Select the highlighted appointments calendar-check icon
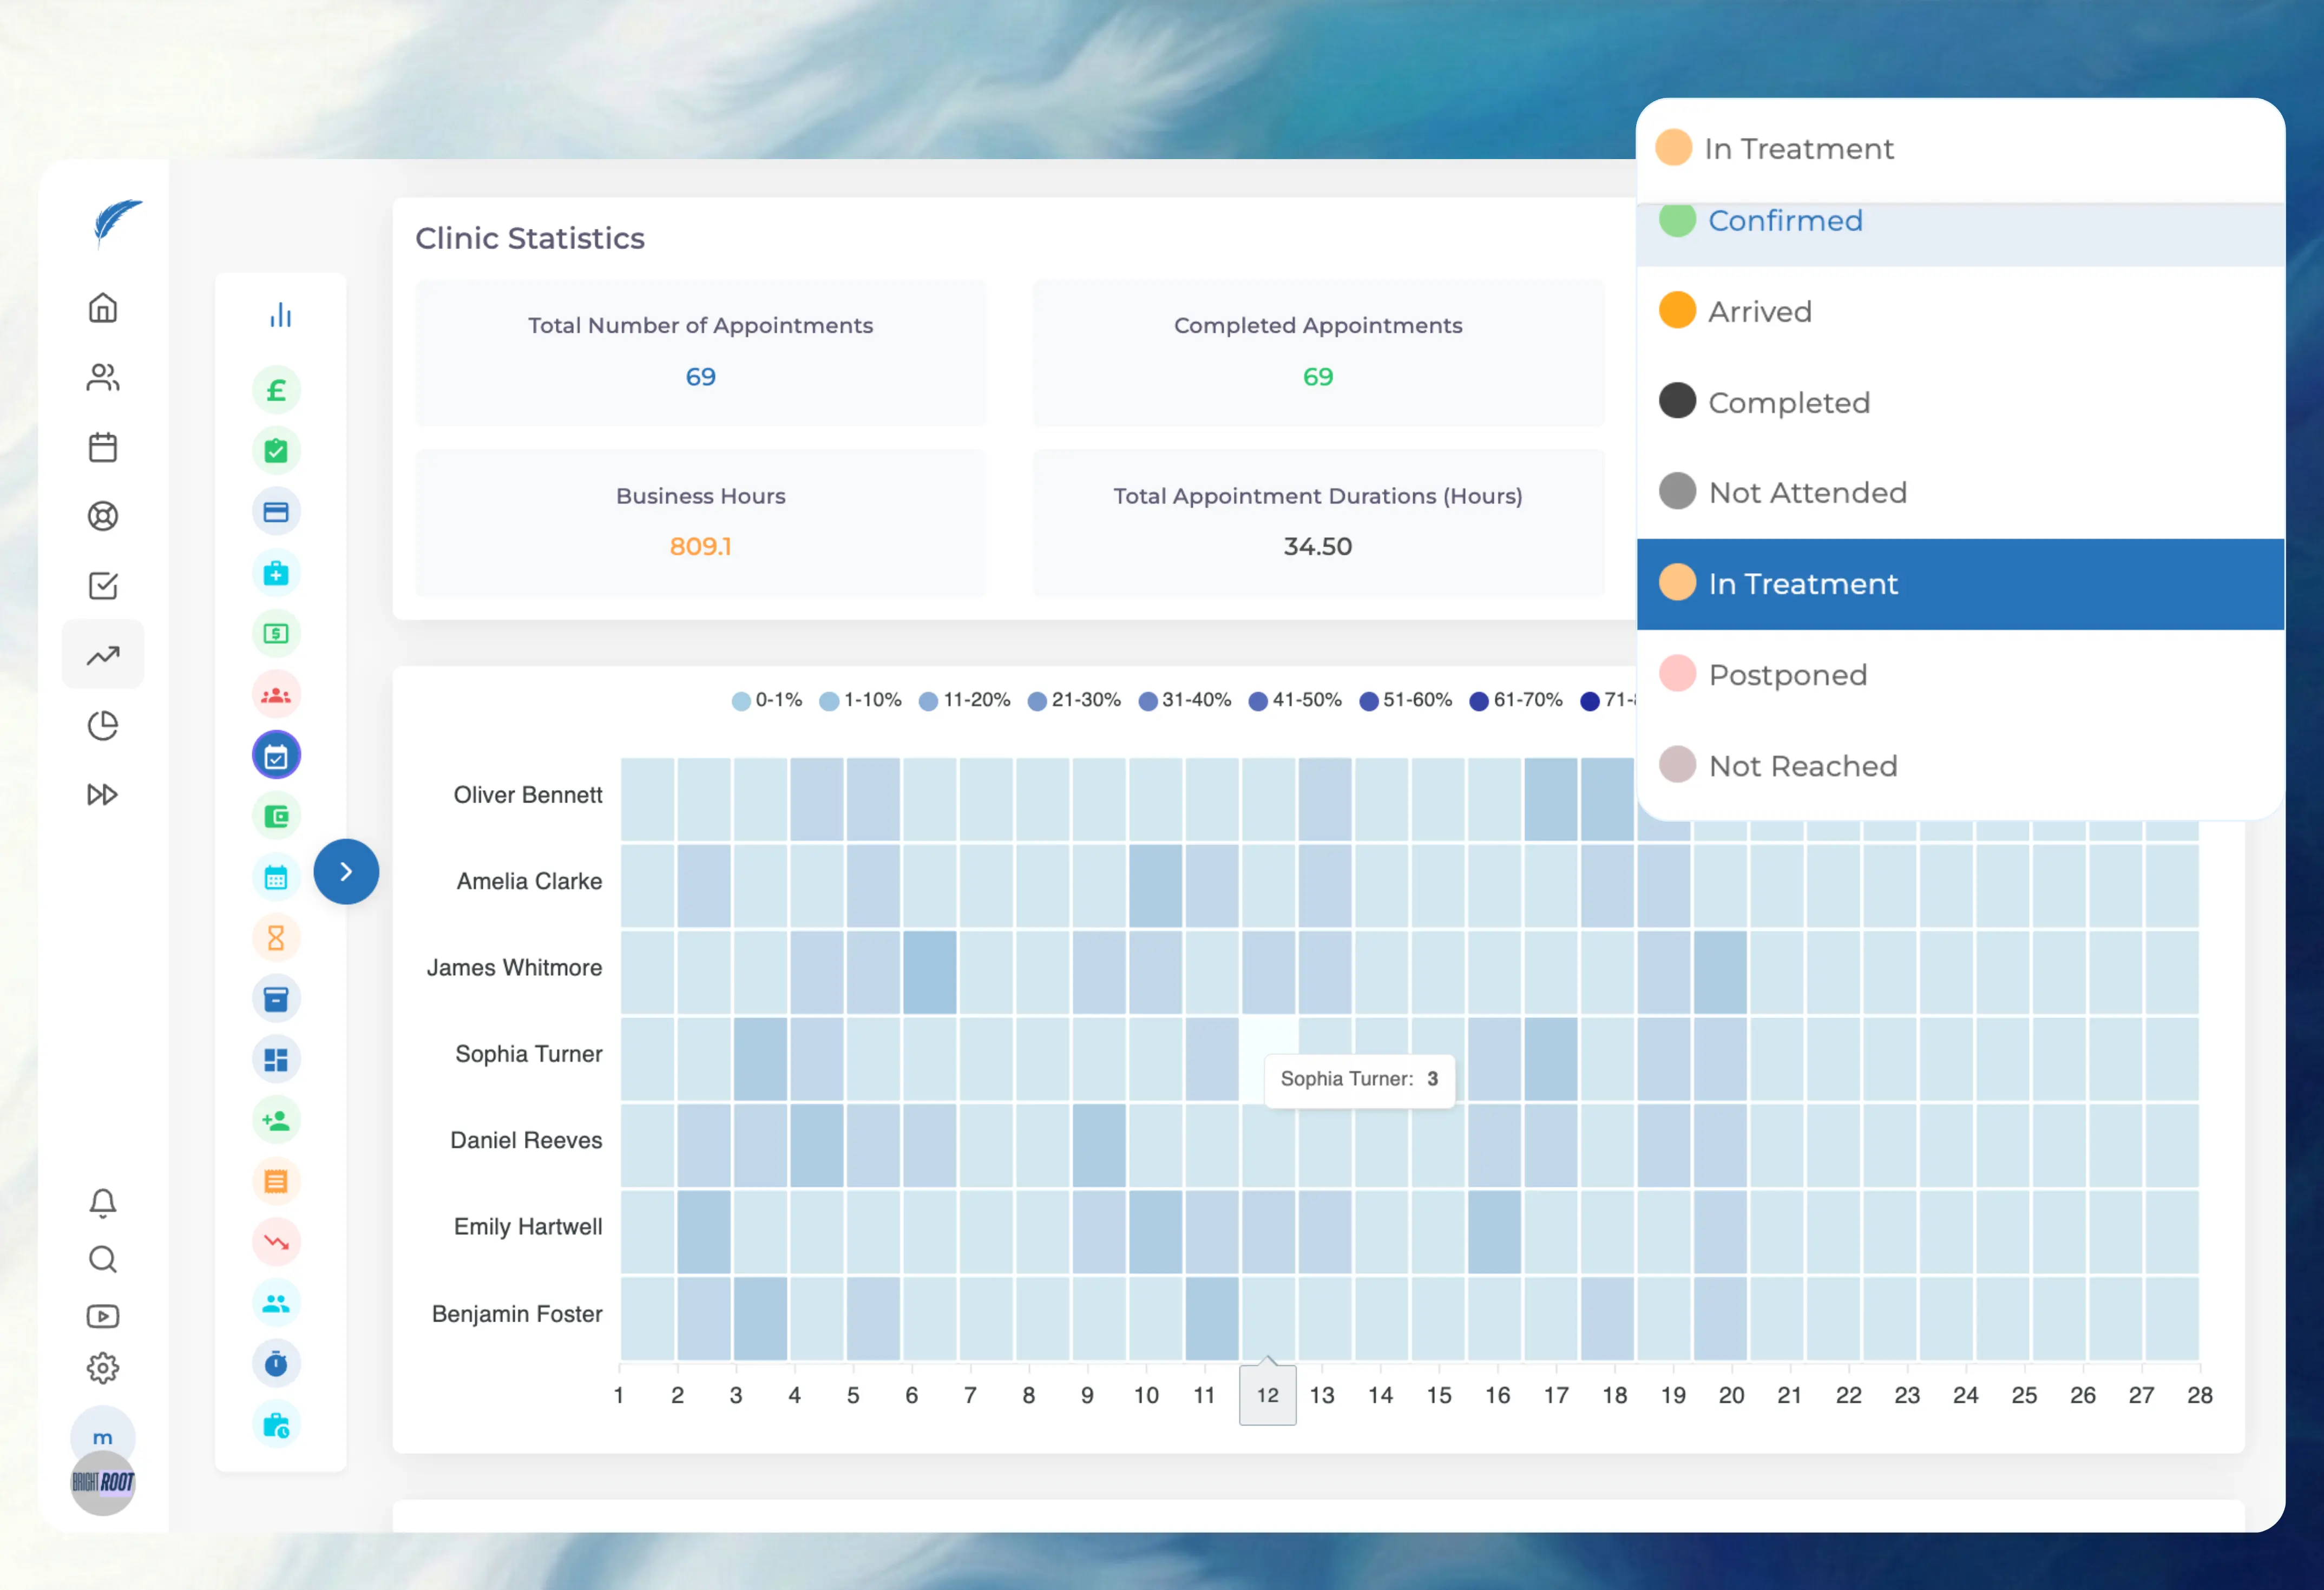Image resolution: width=2324 pixels, height=1590 pixels. pos(276,755)
